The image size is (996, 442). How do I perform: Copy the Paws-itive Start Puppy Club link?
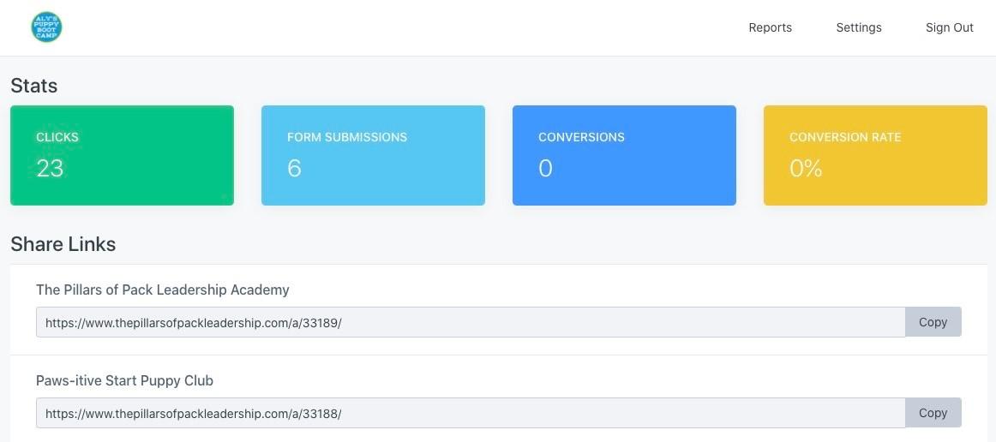click(933, 413)
